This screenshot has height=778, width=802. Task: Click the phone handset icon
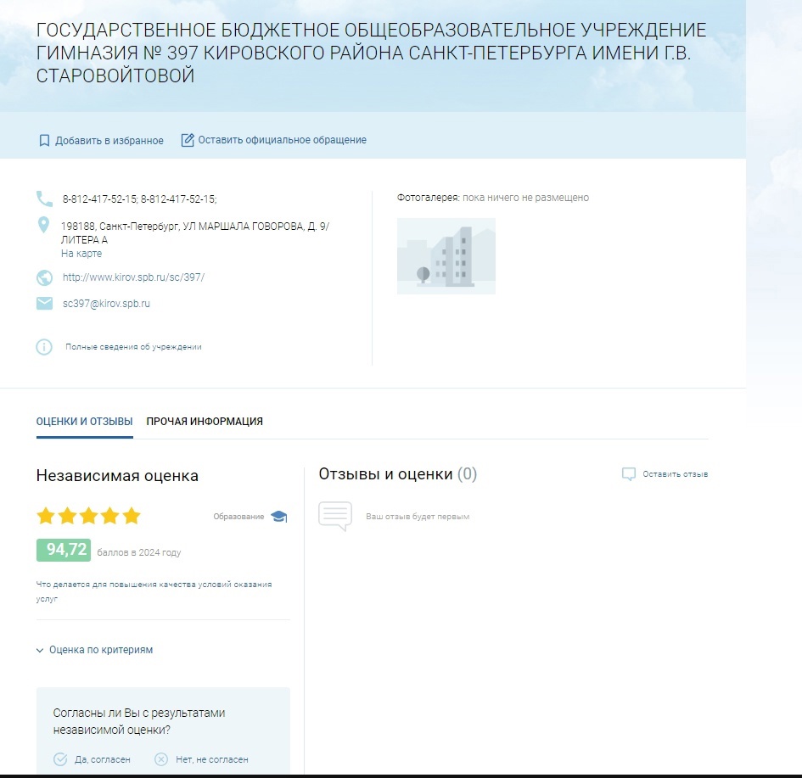click(44, 199)
